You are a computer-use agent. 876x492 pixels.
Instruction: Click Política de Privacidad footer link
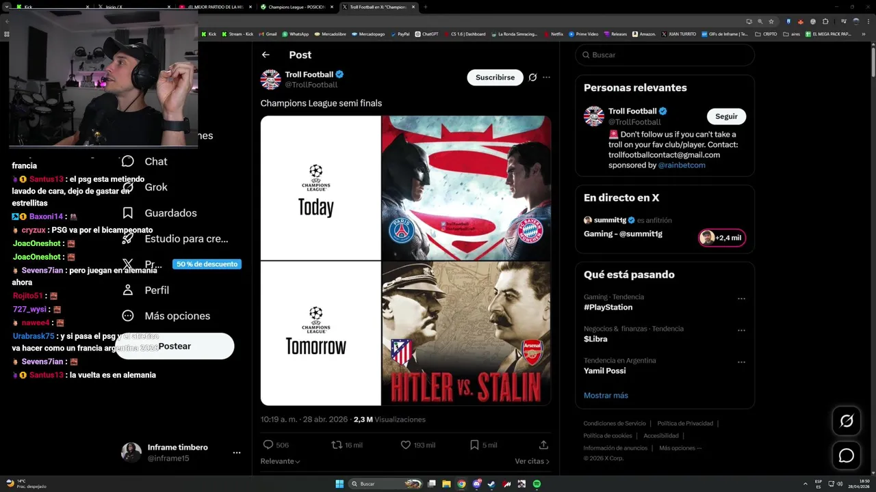[x=685, y=424]
